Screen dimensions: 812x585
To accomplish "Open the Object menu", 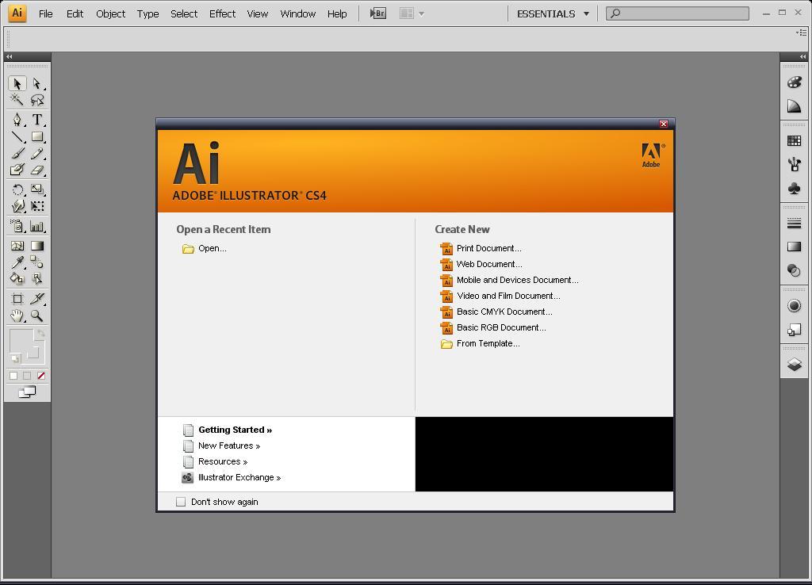I will tap(110, 14).
